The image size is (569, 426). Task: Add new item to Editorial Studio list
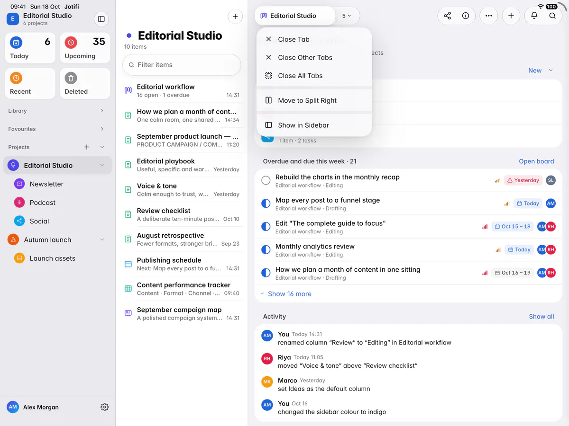[x=235, y=17]
